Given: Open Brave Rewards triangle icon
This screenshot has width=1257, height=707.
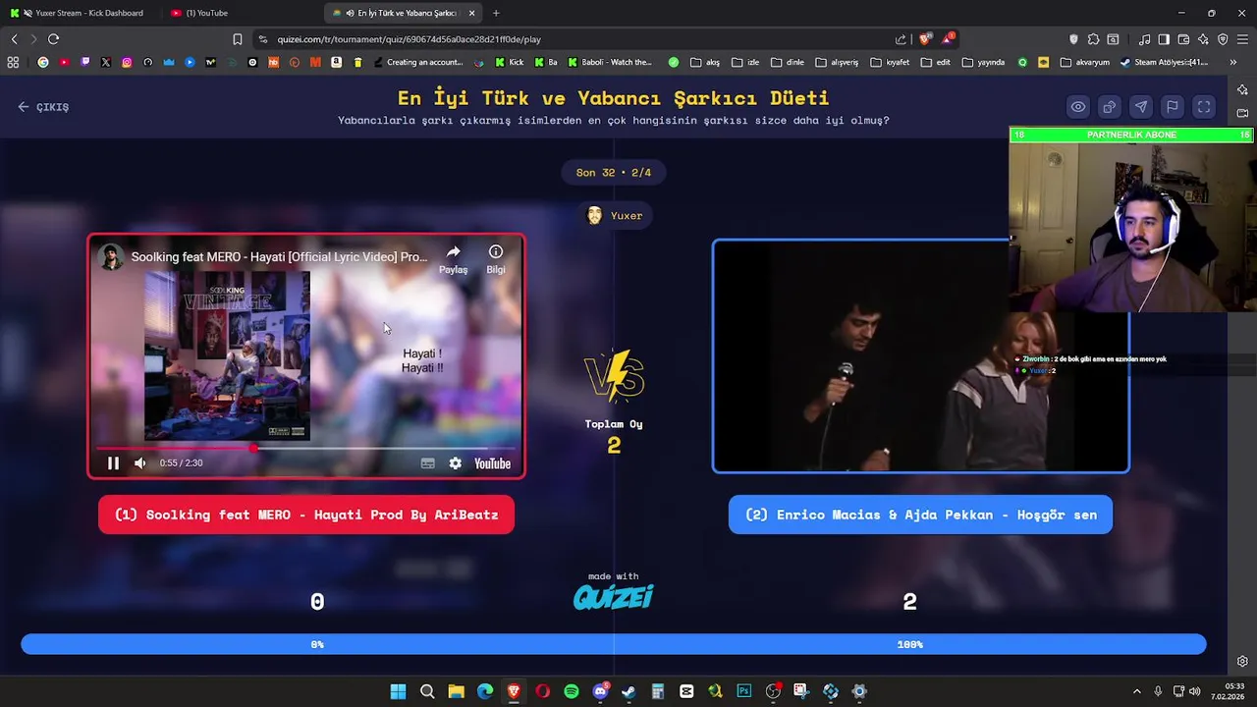Looking at the screenshot, I should [948, 39].
